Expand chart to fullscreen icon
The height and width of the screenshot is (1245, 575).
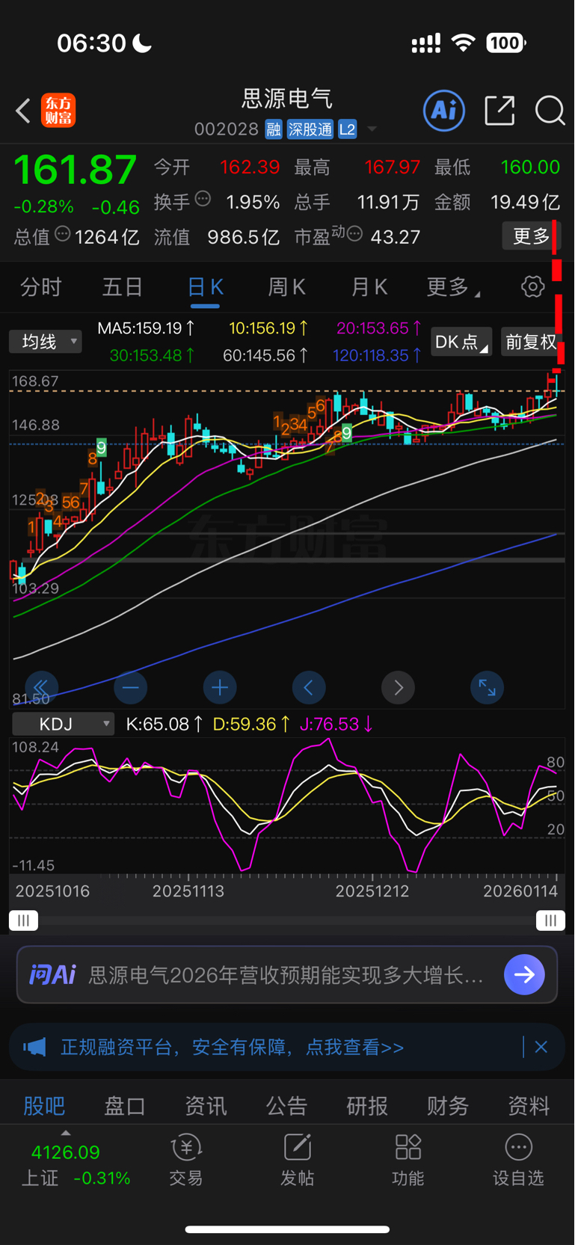487,687
